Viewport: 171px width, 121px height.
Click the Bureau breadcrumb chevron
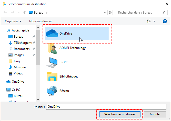[x=47, y=13]
